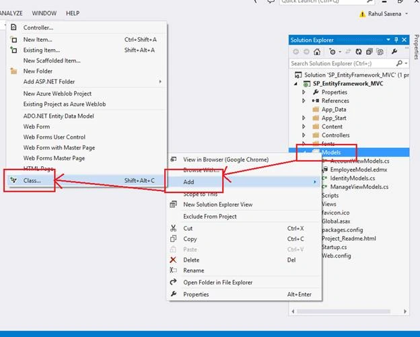Select the App_Data folder

coord(334,109)
